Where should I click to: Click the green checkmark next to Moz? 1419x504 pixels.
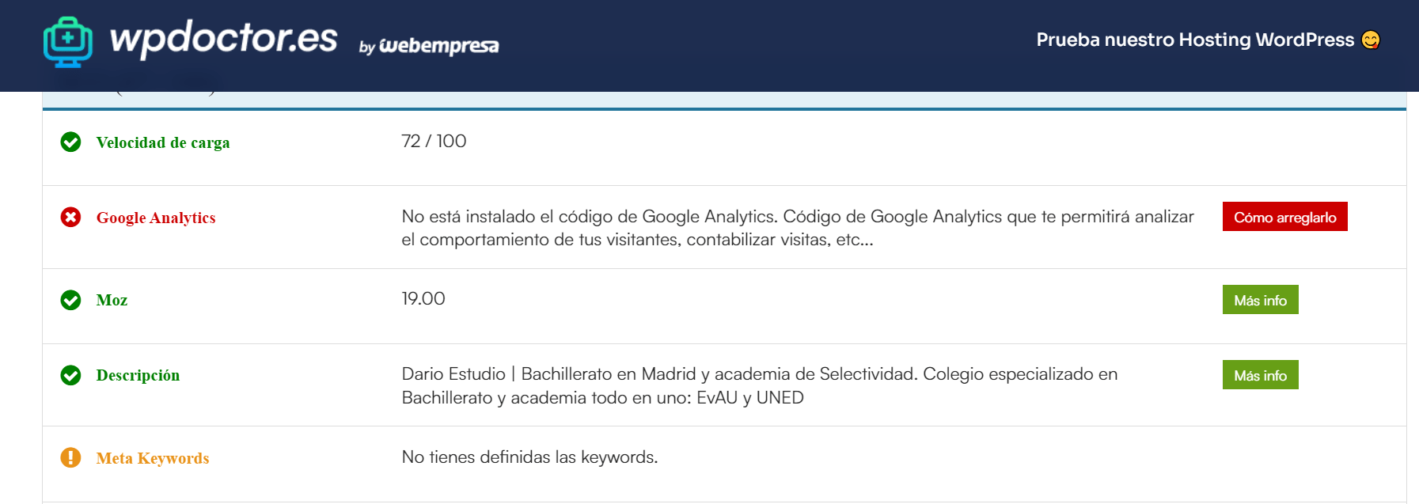[x=70, y=300]
